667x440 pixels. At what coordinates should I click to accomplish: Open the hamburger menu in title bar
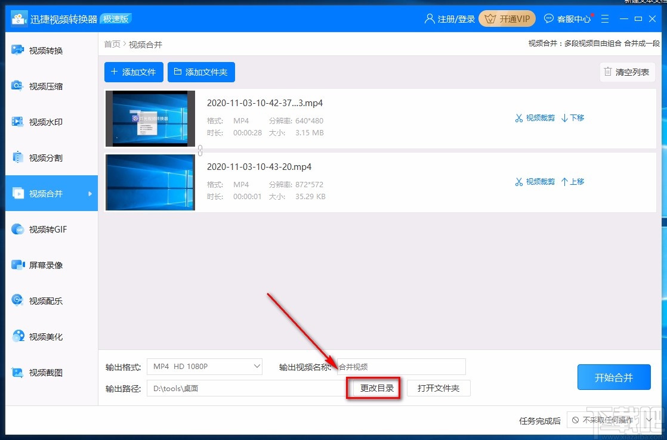click(605, 18)
